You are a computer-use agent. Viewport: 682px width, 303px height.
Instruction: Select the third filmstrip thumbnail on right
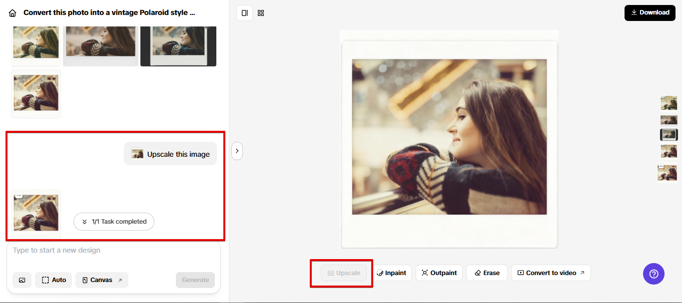[x=669, y=134]
